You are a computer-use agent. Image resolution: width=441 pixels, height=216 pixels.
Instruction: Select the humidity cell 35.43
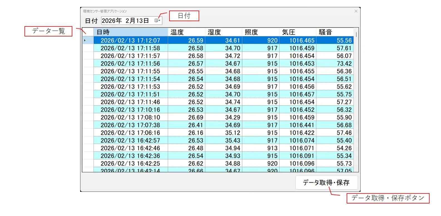tap(223, 141)
